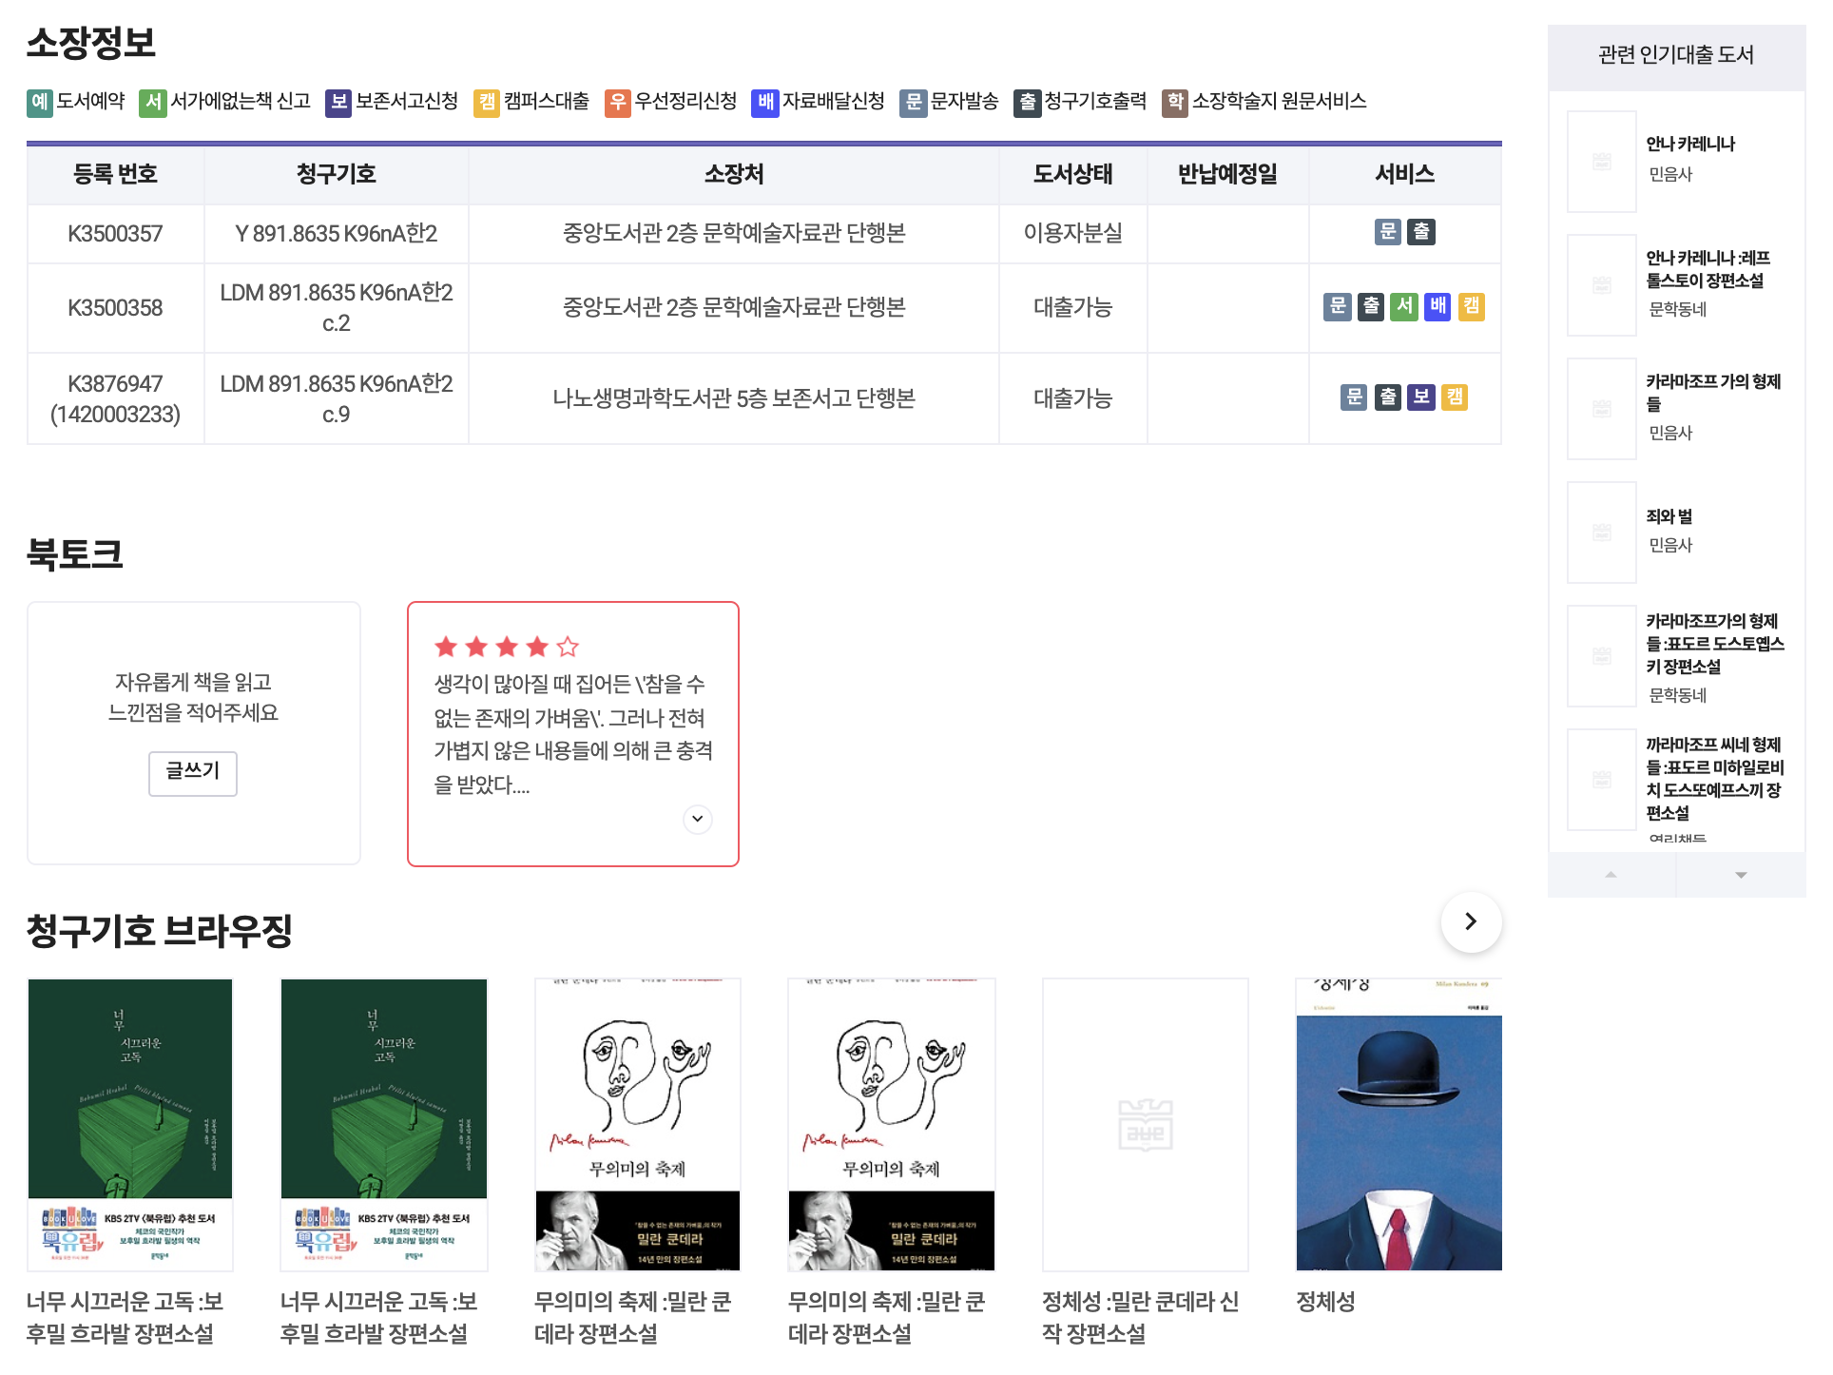Go to next call number browsing page

pos(1471,921)
